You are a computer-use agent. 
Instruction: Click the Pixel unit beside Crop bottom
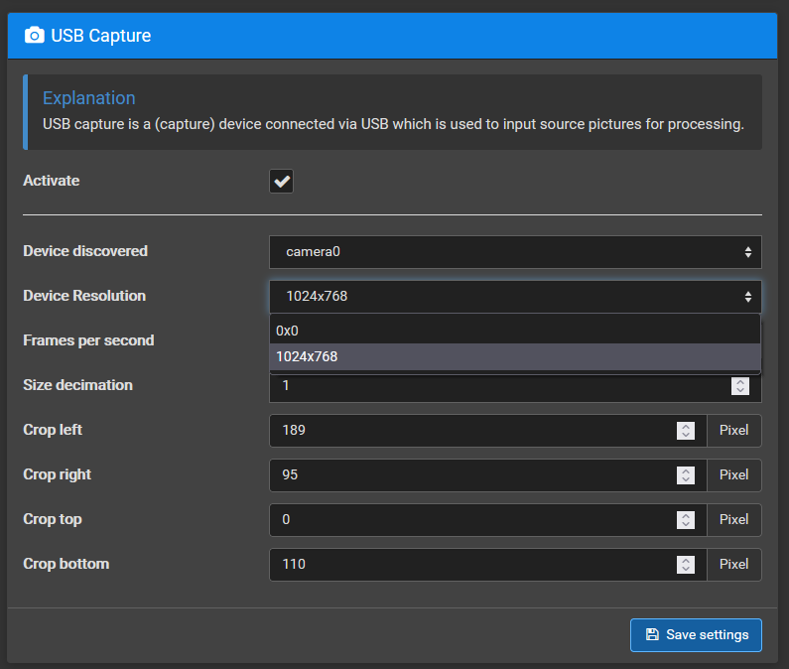tap(733, 565)
